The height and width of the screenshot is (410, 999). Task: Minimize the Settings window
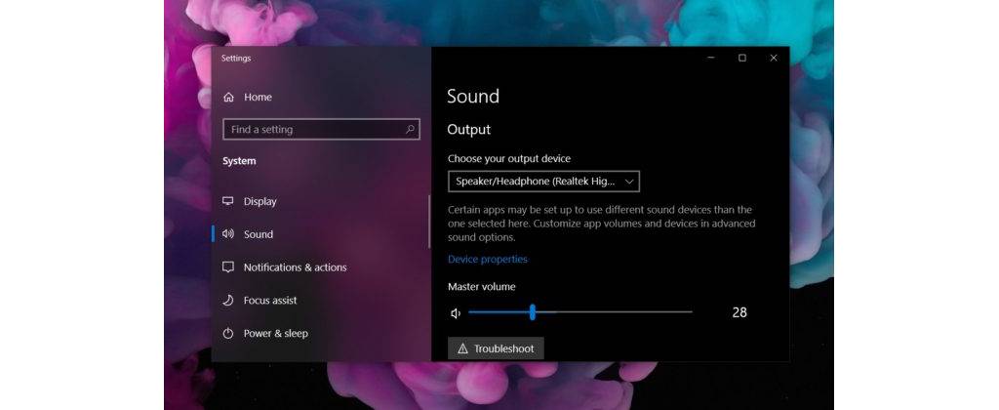(x=711, y=58)
